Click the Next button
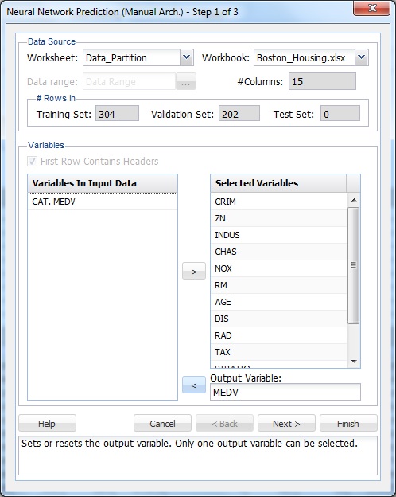This screenshot has width=396, height=497. 286,423
